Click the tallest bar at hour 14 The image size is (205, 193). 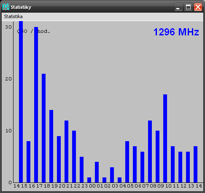tap(21, 102)
